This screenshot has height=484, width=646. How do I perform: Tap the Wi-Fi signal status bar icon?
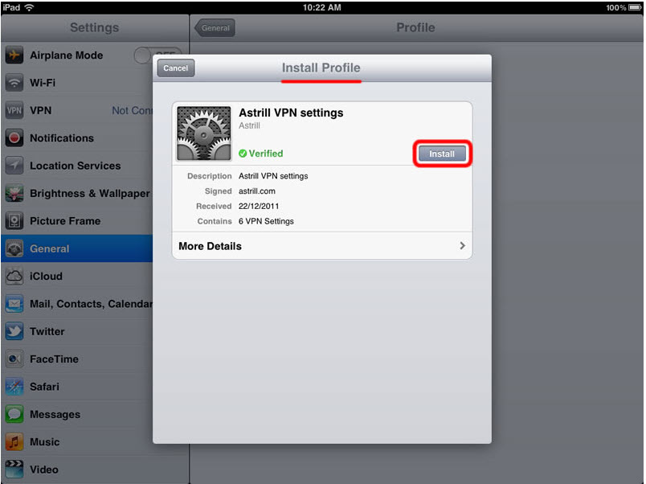coord(29,7)
